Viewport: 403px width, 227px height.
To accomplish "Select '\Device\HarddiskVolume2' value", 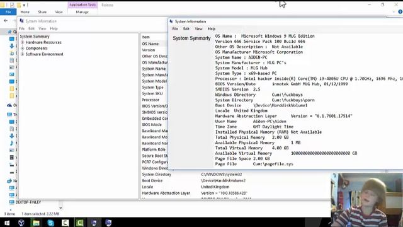I will pyautogui.click(x=223, y=181).
